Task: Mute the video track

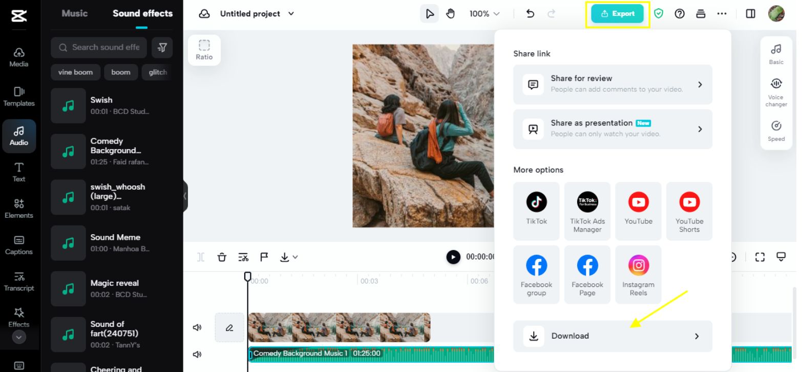Action: (x=197, y=327)
